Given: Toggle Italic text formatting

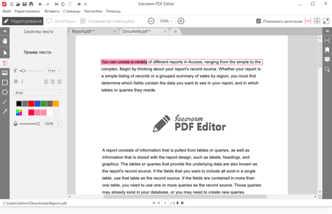Looking at the screenshot, I should coord(22,81).
